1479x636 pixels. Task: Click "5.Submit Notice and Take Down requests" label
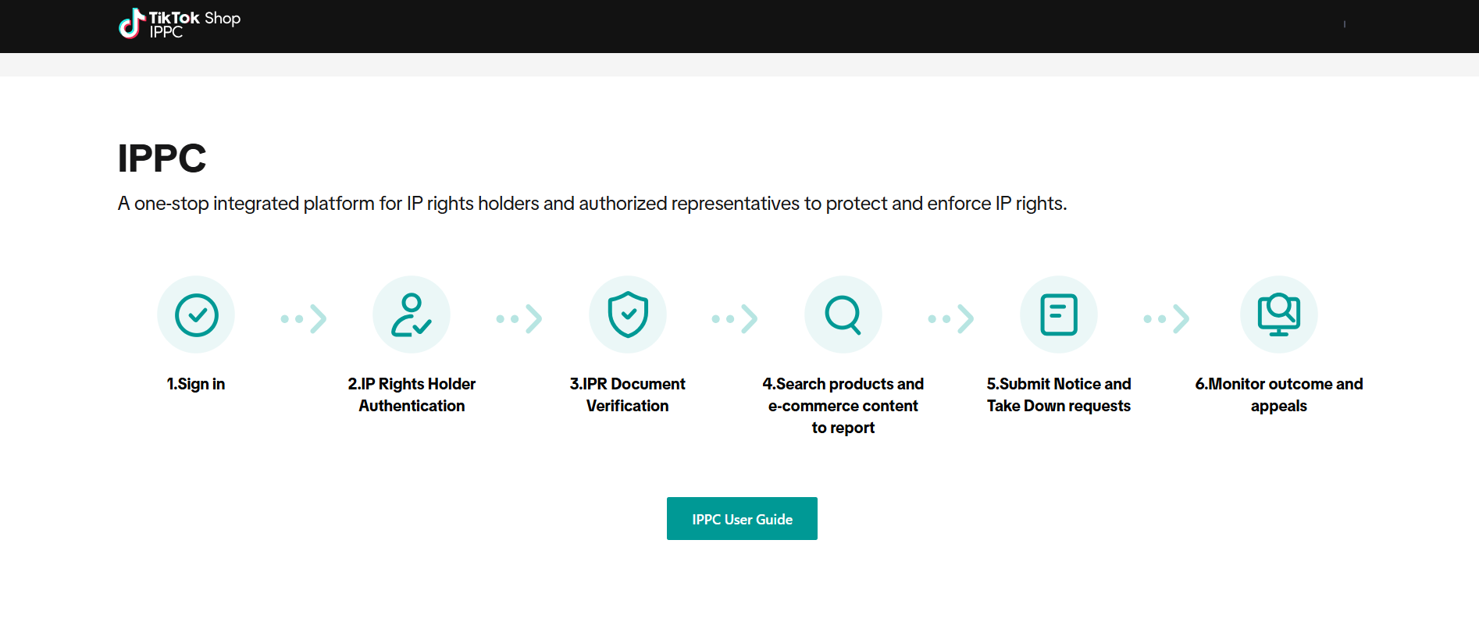(x=1059, y=395)
